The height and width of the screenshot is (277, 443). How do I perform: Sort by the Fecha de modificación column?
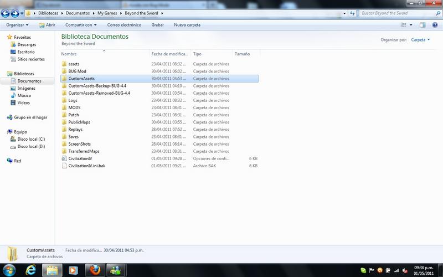[169, 54]
